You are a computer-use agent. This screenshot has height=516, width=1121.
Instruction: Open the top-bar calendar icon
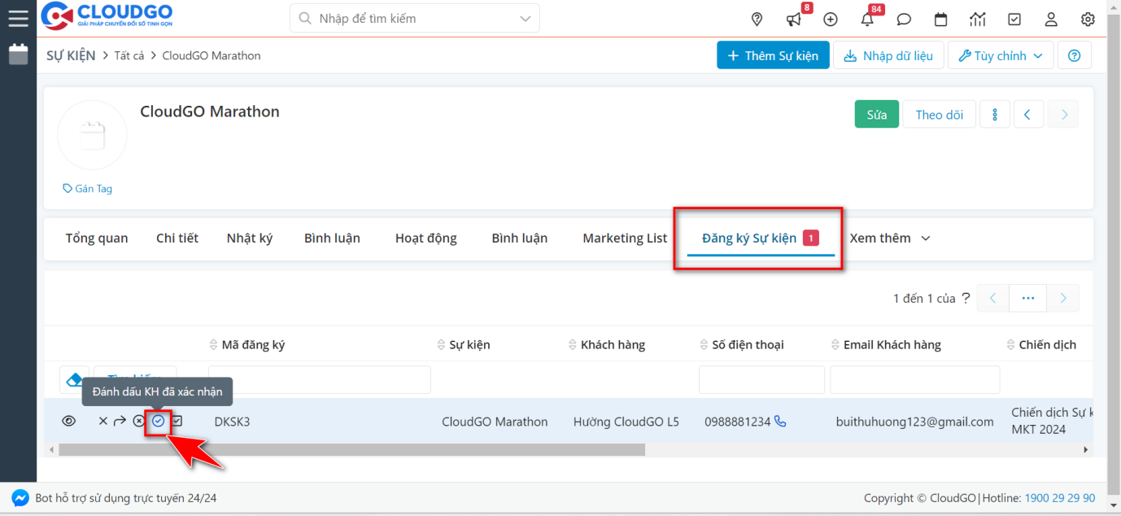click(940, 20)
